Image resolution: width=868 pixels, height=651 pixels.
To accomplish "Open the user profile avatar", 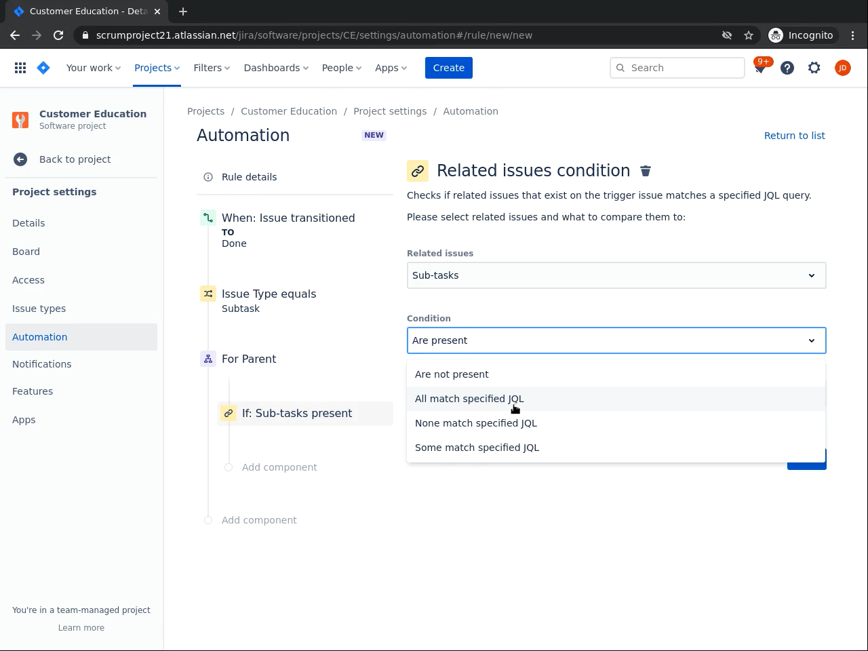I will (842, 68).
